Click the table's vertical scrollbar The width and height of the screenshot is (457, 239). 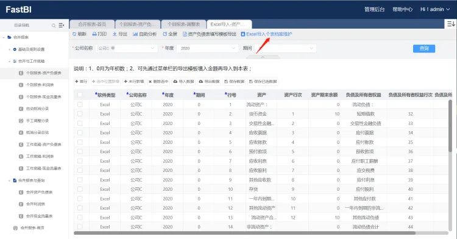450,126
